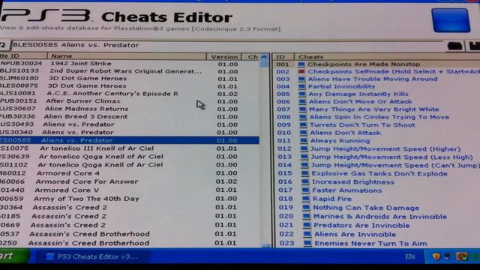Select Alice Madness Returns in game list
The width and height of the screenshot is (480, 270).
[130, 109]
